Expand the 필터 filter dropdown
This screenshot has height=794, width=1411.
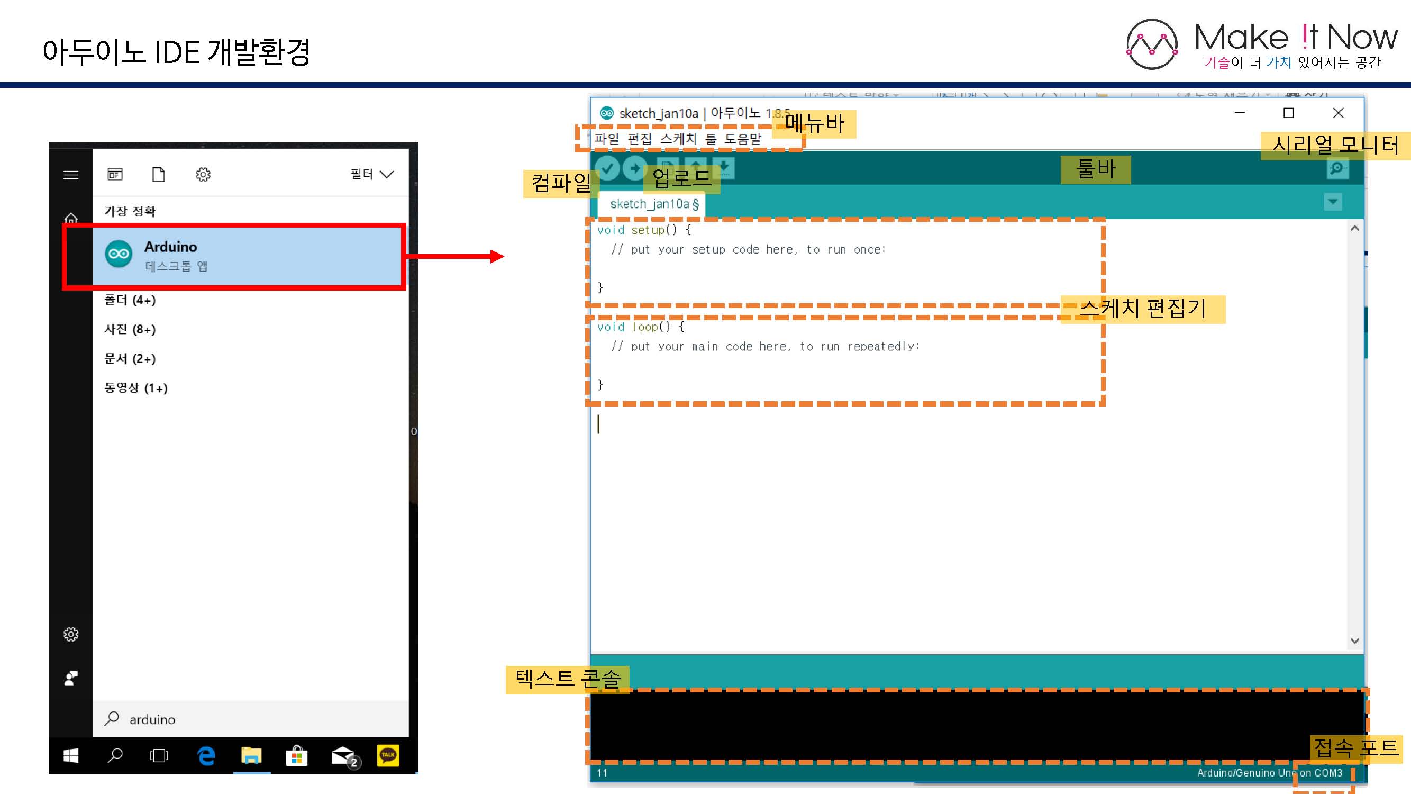coord(372,174)
